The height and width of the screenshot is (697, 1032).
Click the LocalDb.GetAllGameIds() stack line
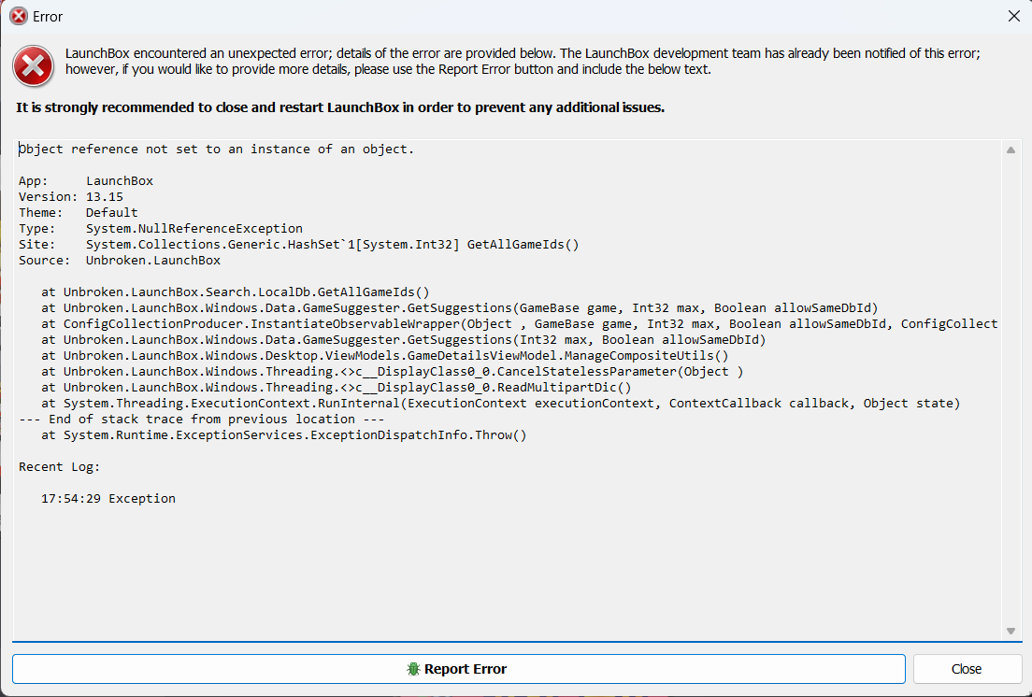coord(235,292)
